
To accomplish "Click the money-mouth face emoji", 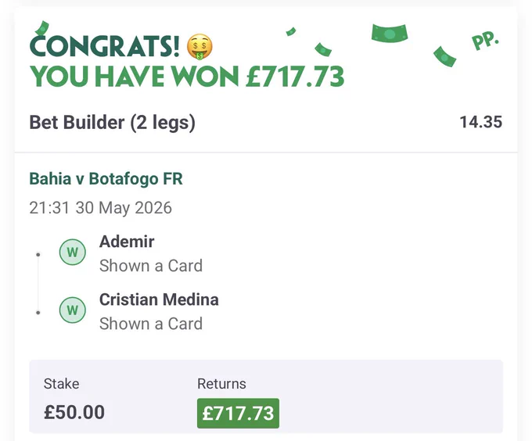I will [199, 47].
